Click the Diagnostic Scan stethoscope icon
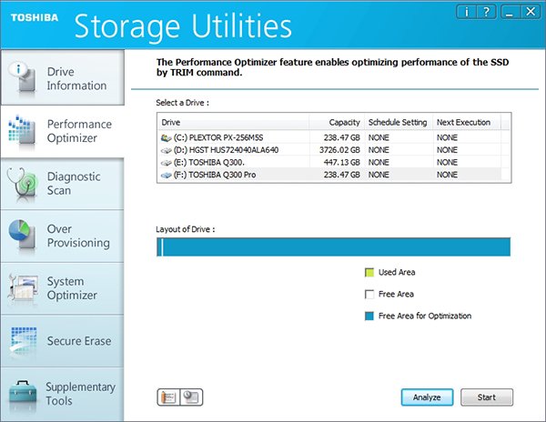The image size is (546, 422). point(22,185)
